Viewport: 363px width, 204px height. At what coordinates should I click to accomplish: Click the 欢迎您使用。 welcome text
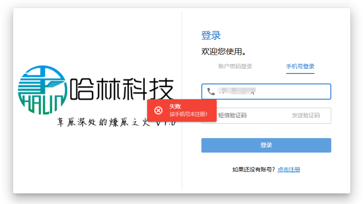[x=224, y=51]
